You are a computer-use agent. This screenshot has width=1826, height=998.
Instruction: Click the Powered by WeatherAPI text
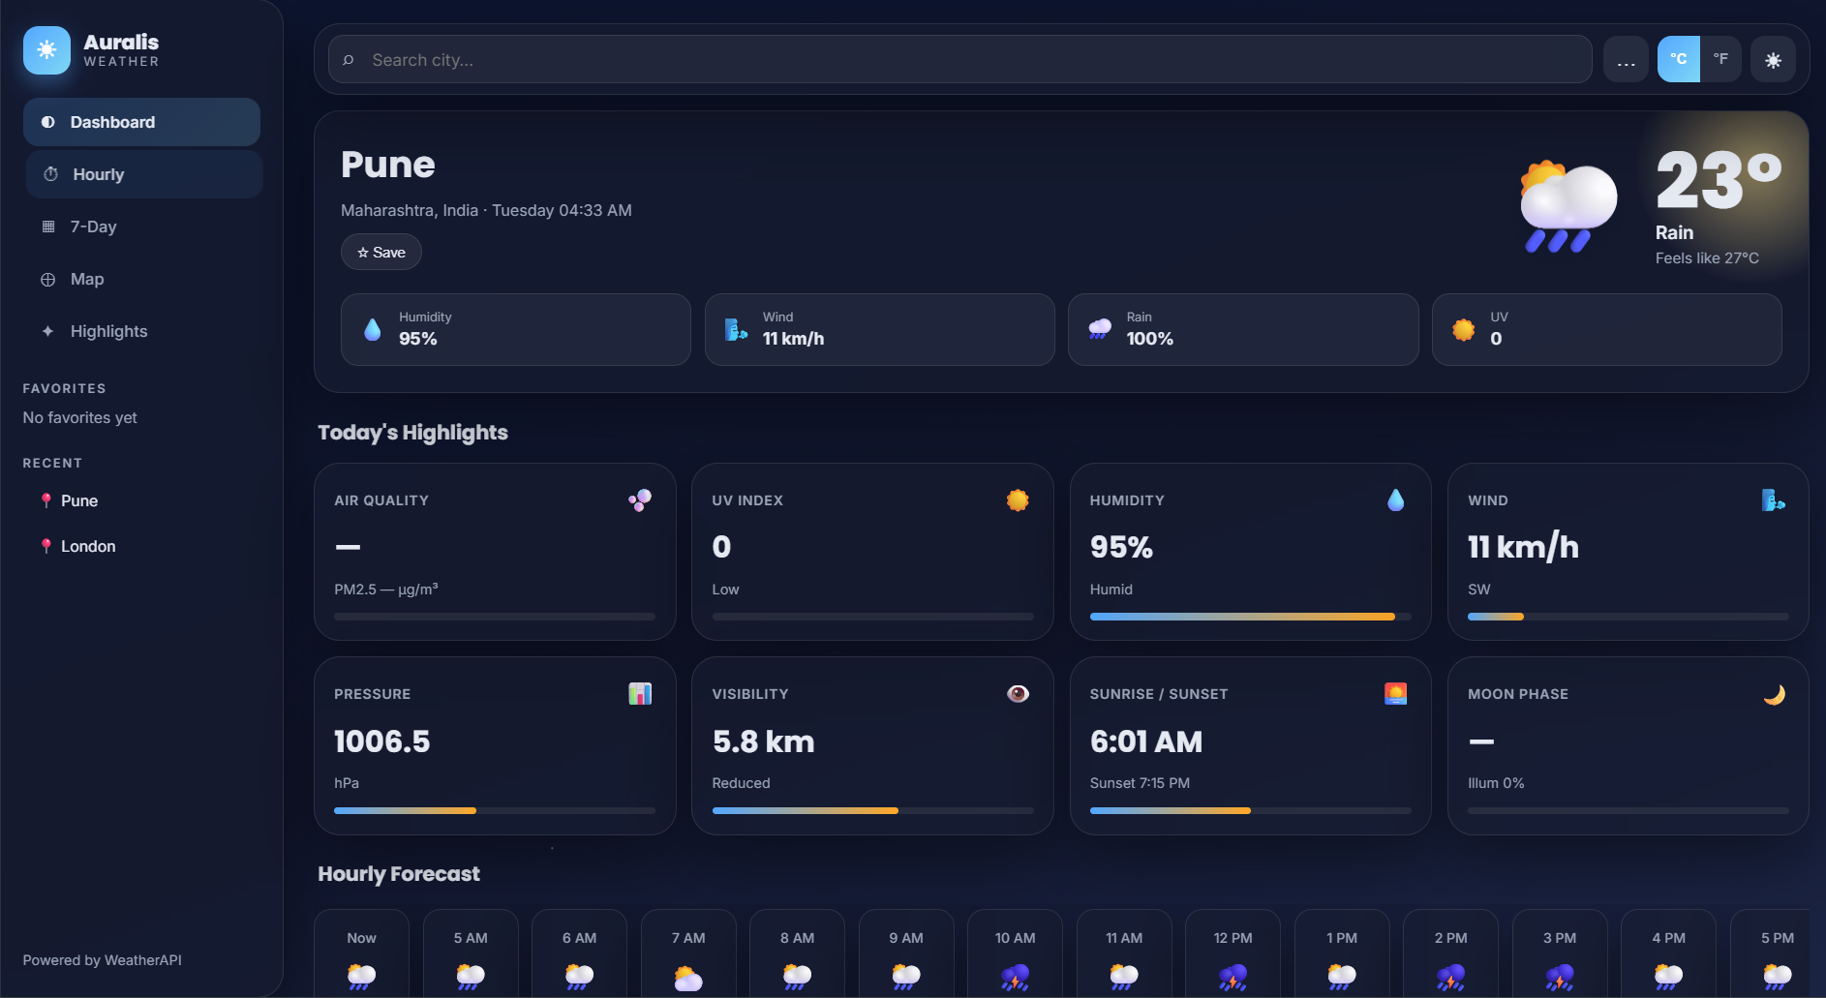click(102, 960)
